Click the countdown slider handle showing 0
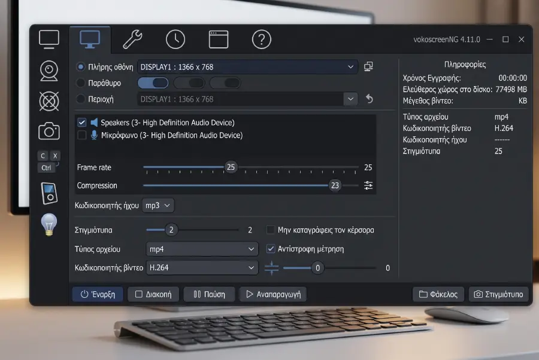The height and width of the screenshot is (360, 539). pos(317,268)
